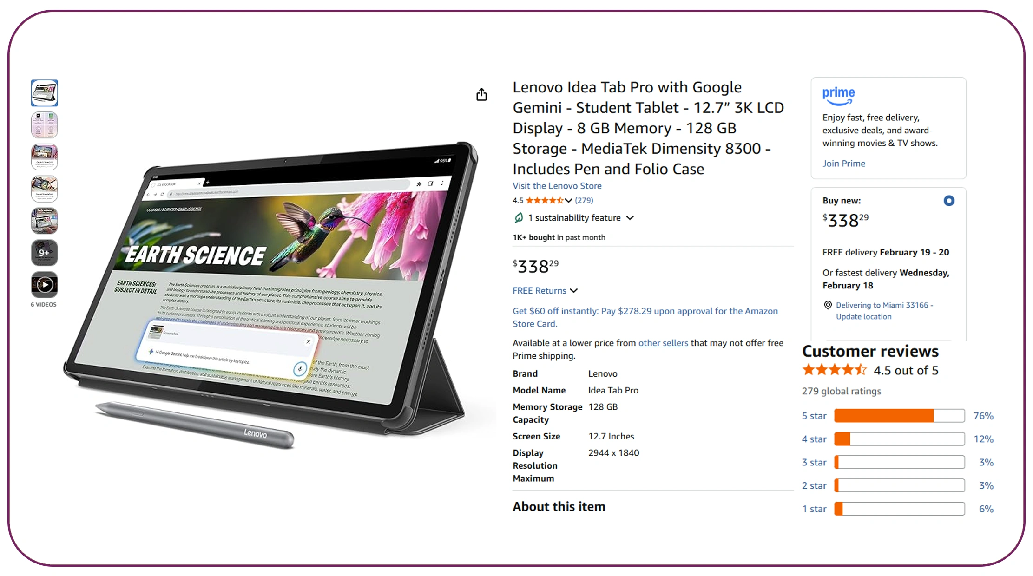Click the Update location link

tap(863, 317)
